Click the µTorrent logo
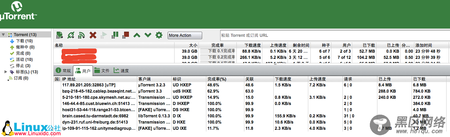 (x=18, y=11)
